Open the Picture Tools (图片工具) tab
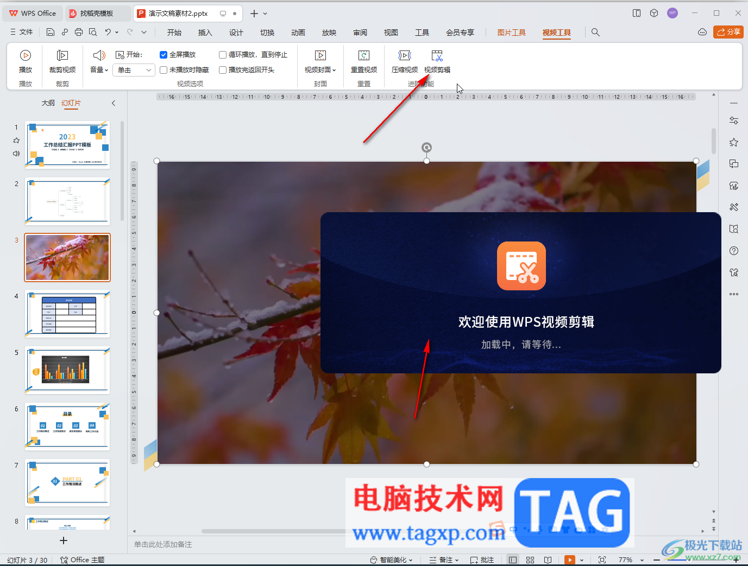 (x=512, y=33)
